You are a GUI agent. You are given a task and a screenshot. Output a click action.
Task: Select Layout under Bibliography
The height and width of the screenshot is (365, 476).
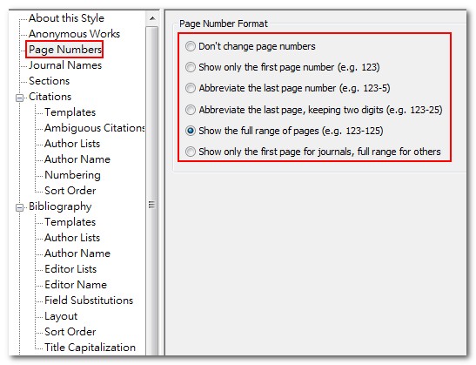point(61,316)
